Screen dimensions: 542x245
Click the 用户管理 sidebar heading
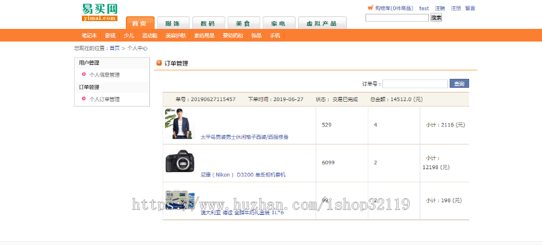(x=89, y=63)
